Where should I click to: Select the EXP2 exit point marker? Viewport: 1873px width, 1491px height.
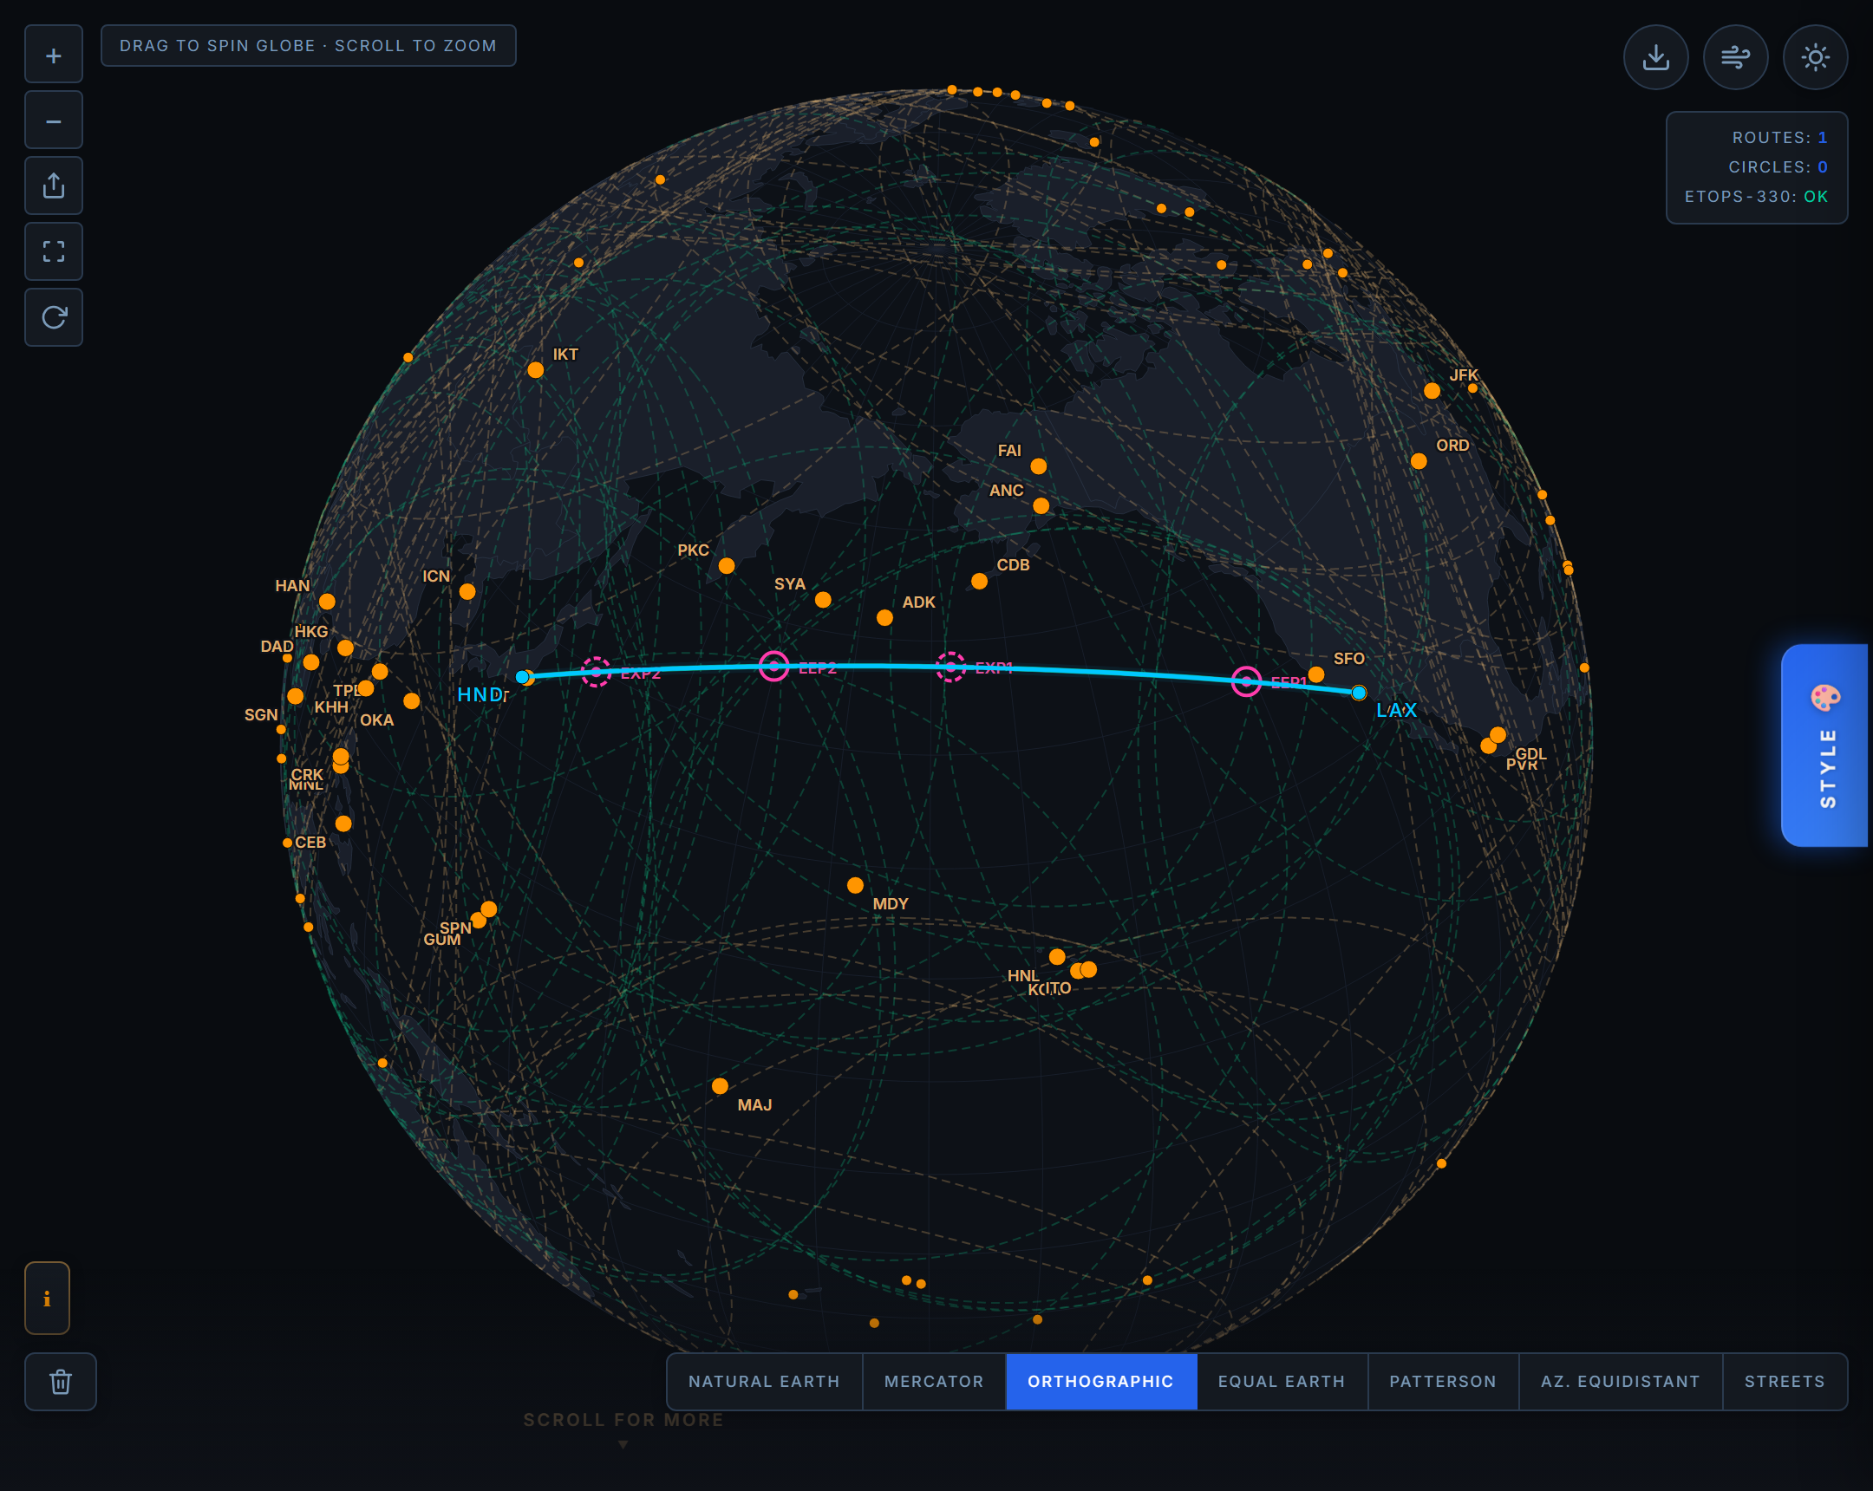(596, 672)
